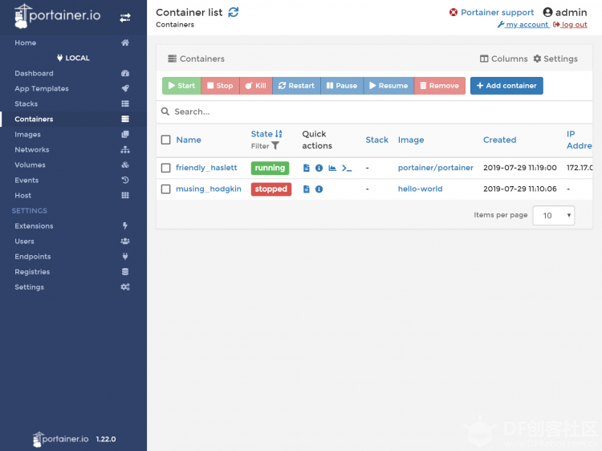This screenshot has height=451, width=602.
Task: Open my account link
Action: [523, 25]
